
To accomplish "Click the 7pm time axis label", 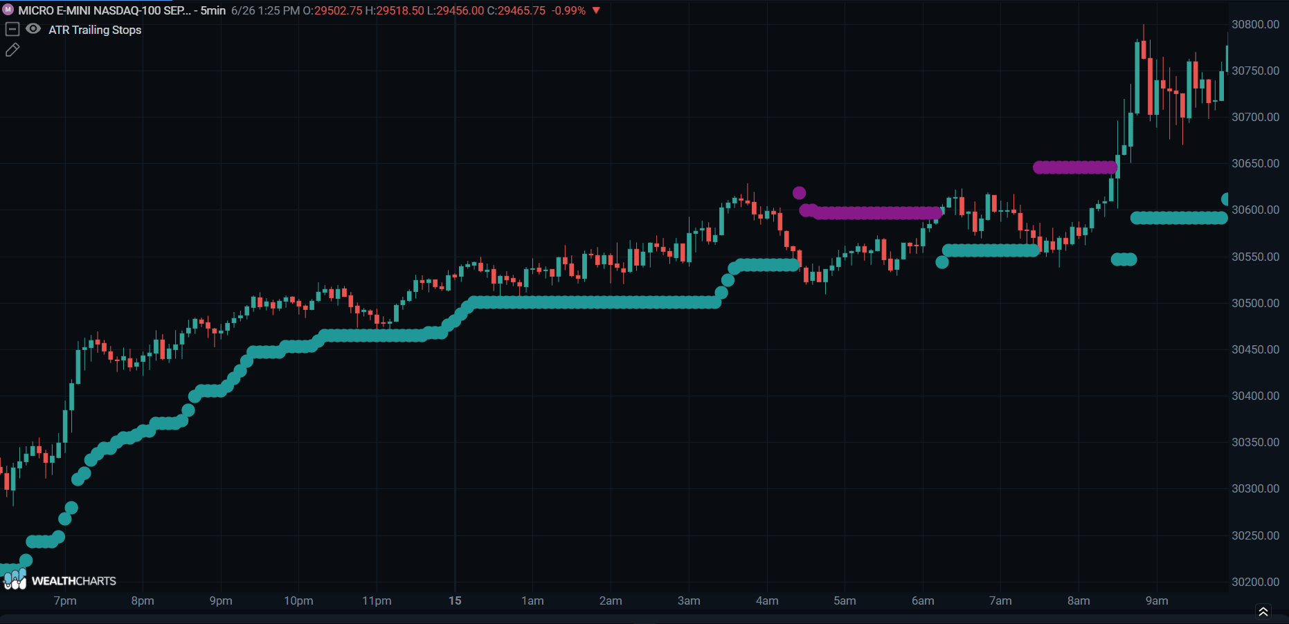I will [65, 600].
